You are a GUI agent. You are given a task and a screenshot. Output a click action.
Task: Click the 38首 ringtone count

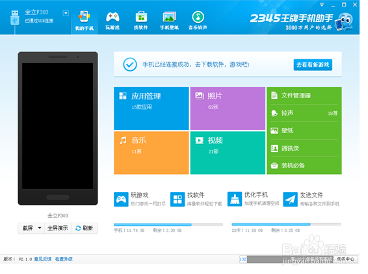[x=332, y=114]
